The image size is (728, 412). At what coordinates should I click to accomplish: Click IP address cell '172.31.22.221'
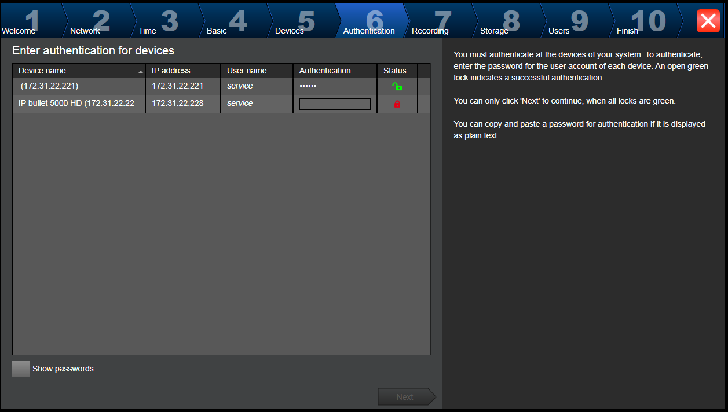click(x=177, y=86)
